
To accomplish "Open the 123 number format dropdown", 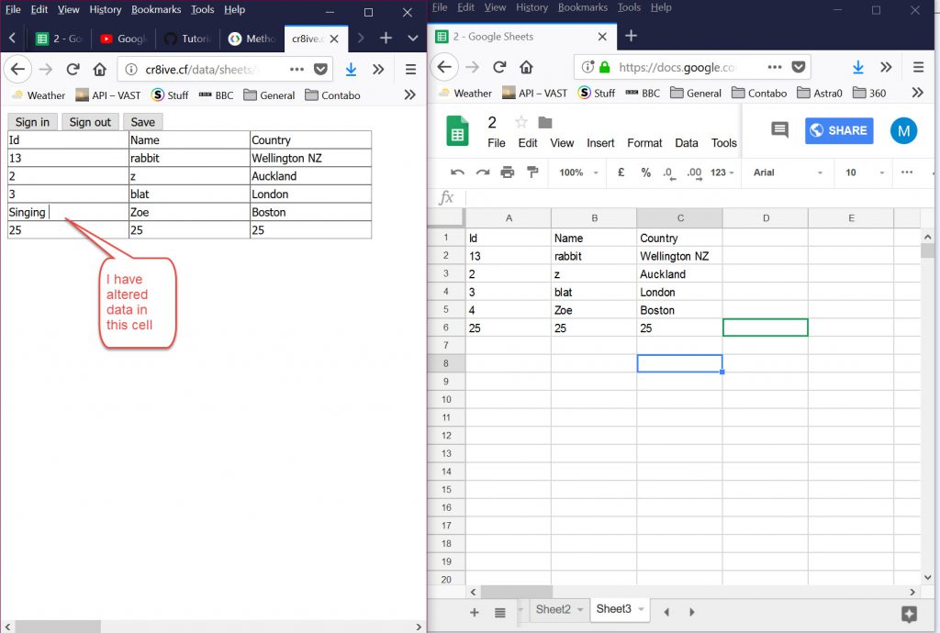I will tap(722, 172).
